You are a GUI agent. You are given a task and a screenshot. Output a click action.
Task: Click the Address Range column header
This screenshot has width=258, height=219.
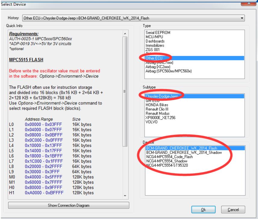(39, 119)
